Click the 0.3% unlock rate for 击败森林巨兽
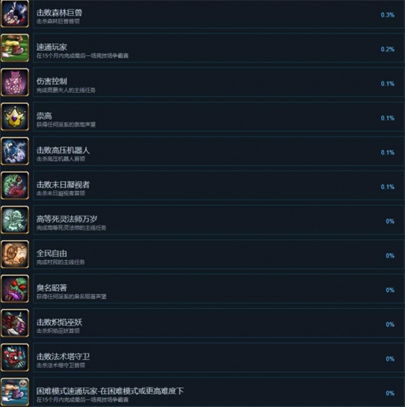 [x=387, y=15]
